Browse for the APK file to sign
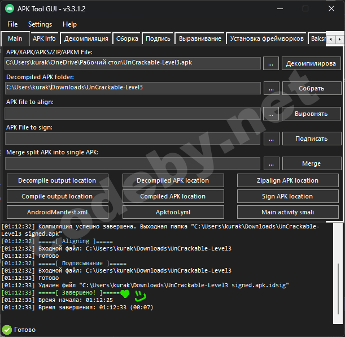The image size is (345, 337). coord(271,139)
